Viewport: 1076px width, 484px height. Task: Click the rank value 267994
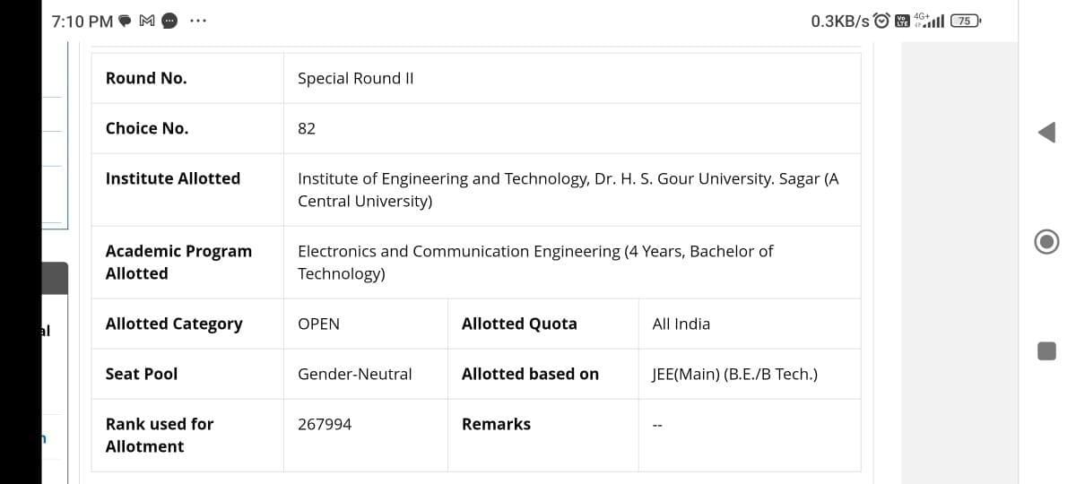click(x=325, y=424)
